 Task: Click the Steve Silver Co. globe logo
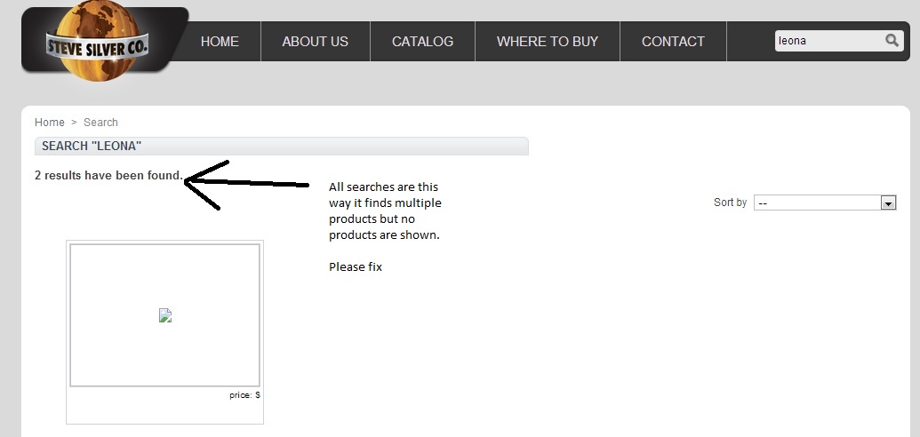pos(98,42)
